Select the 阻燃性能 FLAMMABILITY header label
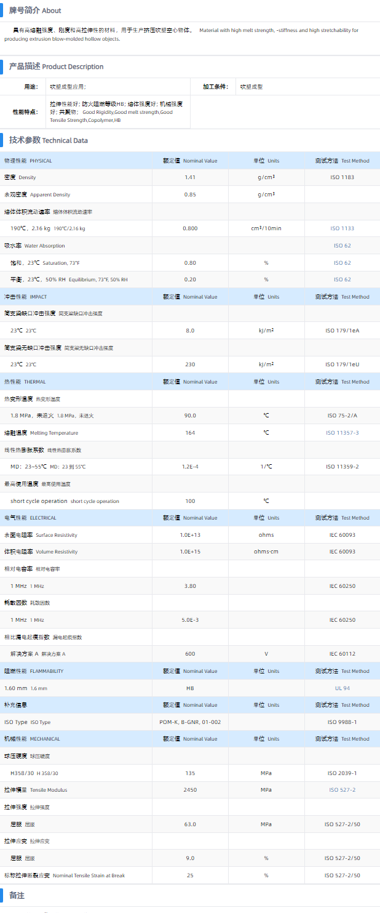Screen dimensions: 380x913 coord(34,671)
